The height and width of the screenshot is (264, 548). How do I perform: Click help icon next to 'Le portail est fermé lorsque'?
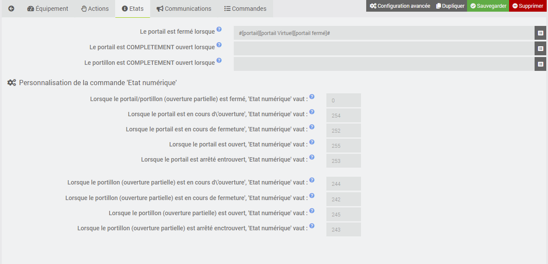pyautogui.click(x=219, y=29)
